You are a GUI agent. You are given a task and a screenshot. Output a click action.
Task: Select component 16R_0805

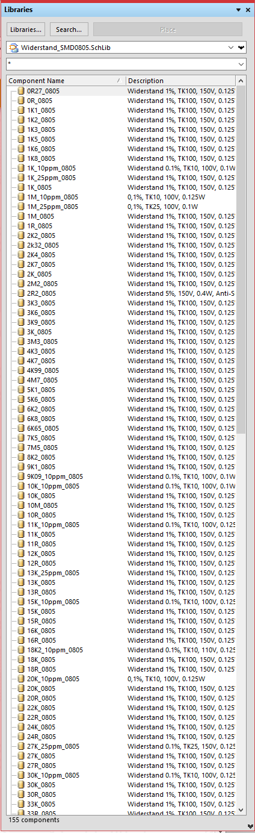(x=41, y=640)
